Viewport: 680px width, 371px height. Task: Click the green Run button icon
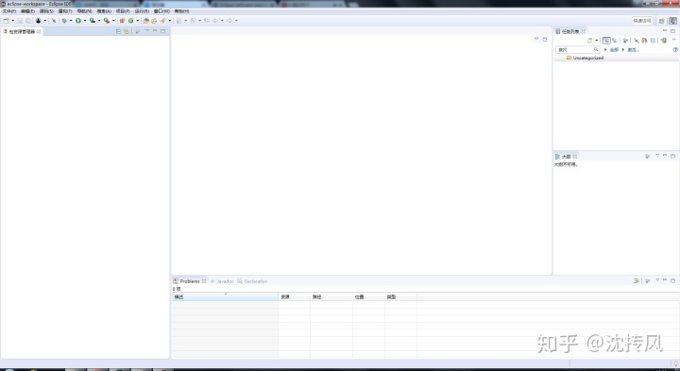(x=78, y=21)
